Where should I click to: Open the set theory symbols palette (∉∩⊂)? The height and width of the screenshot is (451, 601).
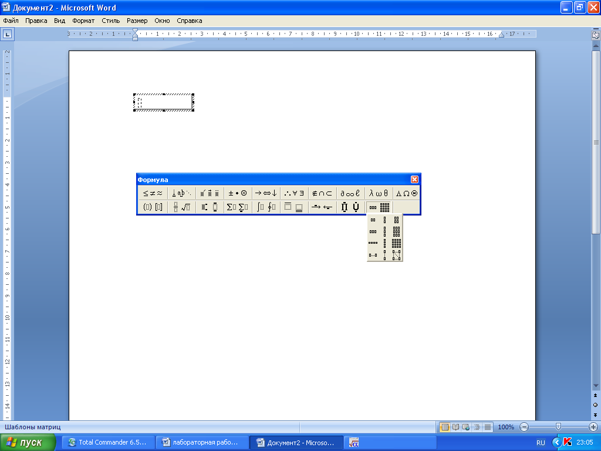click(322, 193)
